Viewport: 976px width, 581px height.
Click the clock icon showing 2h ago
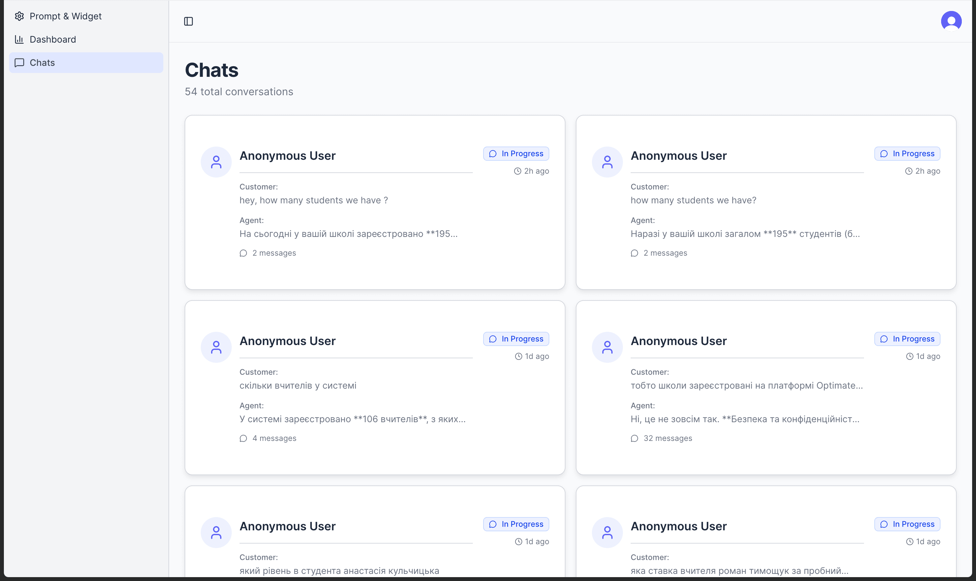518,171
